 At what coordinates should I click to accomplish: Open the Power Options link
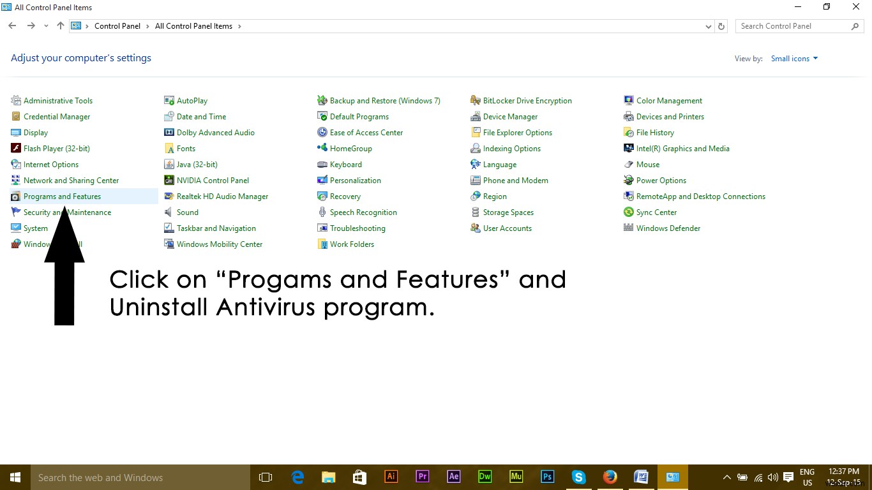(x=661, y=181)
